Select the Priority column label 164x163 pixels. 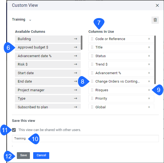coord(101,99)
